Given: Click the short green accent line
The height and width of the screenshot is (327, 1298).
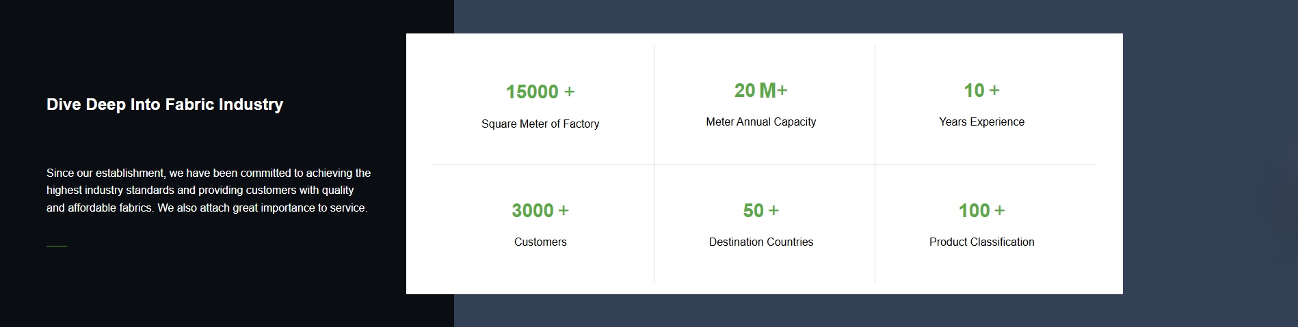Looking at the screenshot, I should click(x=57, y=246).
